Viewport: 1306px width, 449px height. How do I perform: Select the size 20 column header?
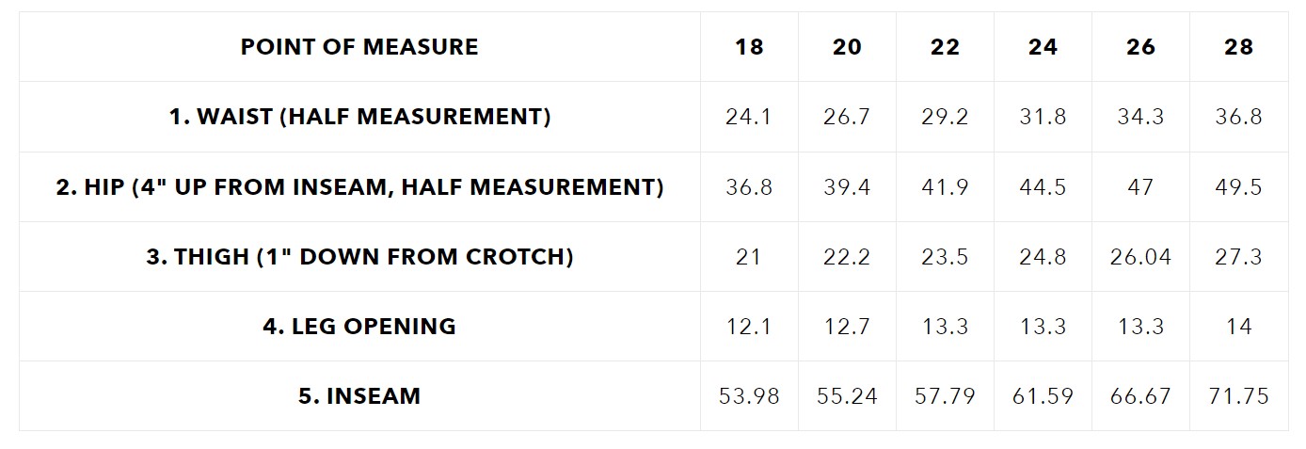pyautogui.click(x=847, y=47)
